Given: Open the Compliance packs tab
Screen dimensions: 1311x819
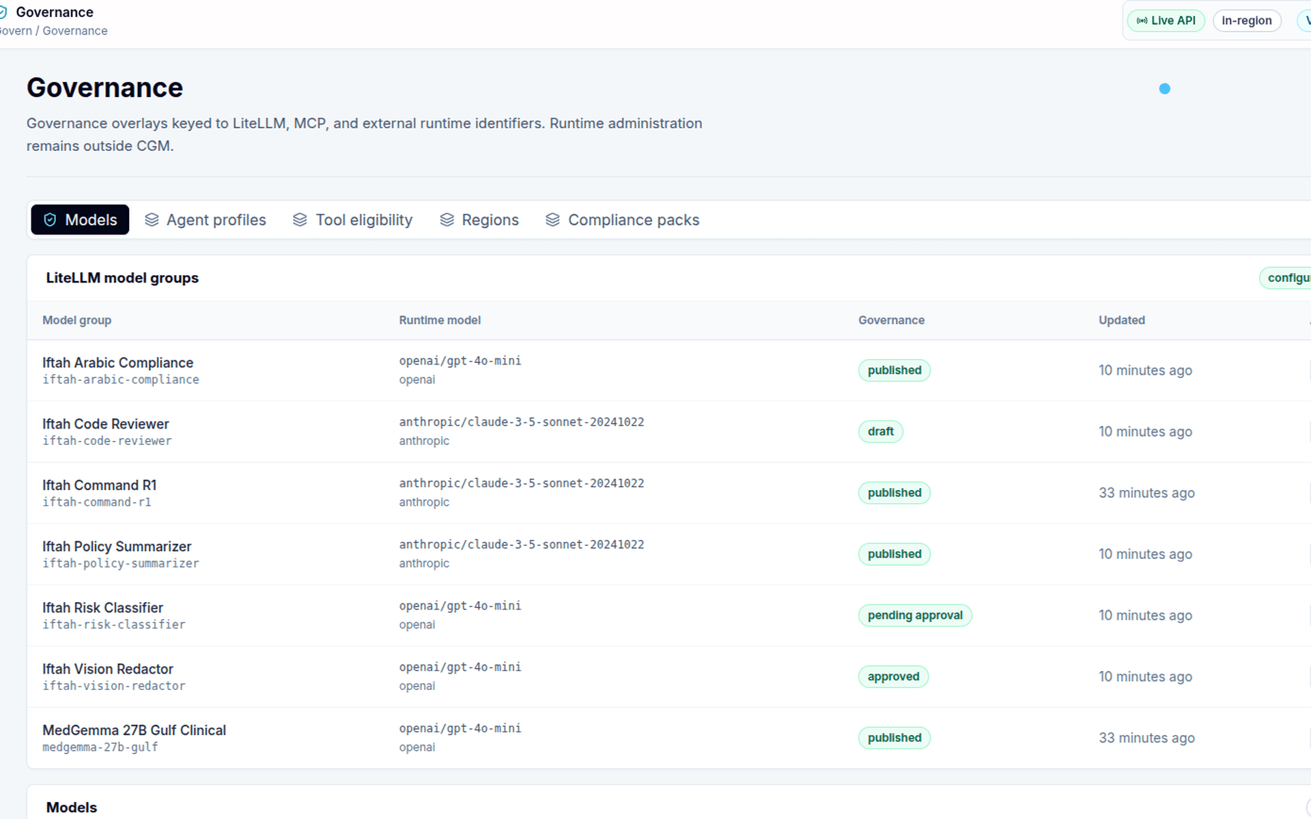Looking at the screenshot, I should [x=623, y=220].
